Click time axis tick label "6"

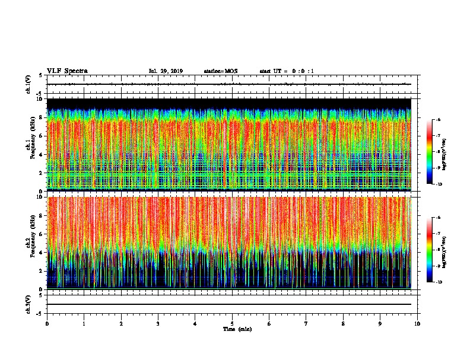[x=269, y=324]
